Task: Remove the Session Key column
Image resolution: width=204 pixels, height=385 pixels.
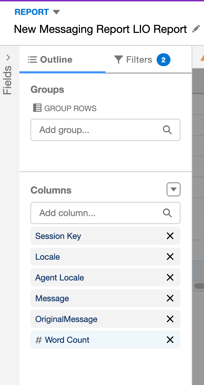Action: pyautogui.click(x=170, y=236)
